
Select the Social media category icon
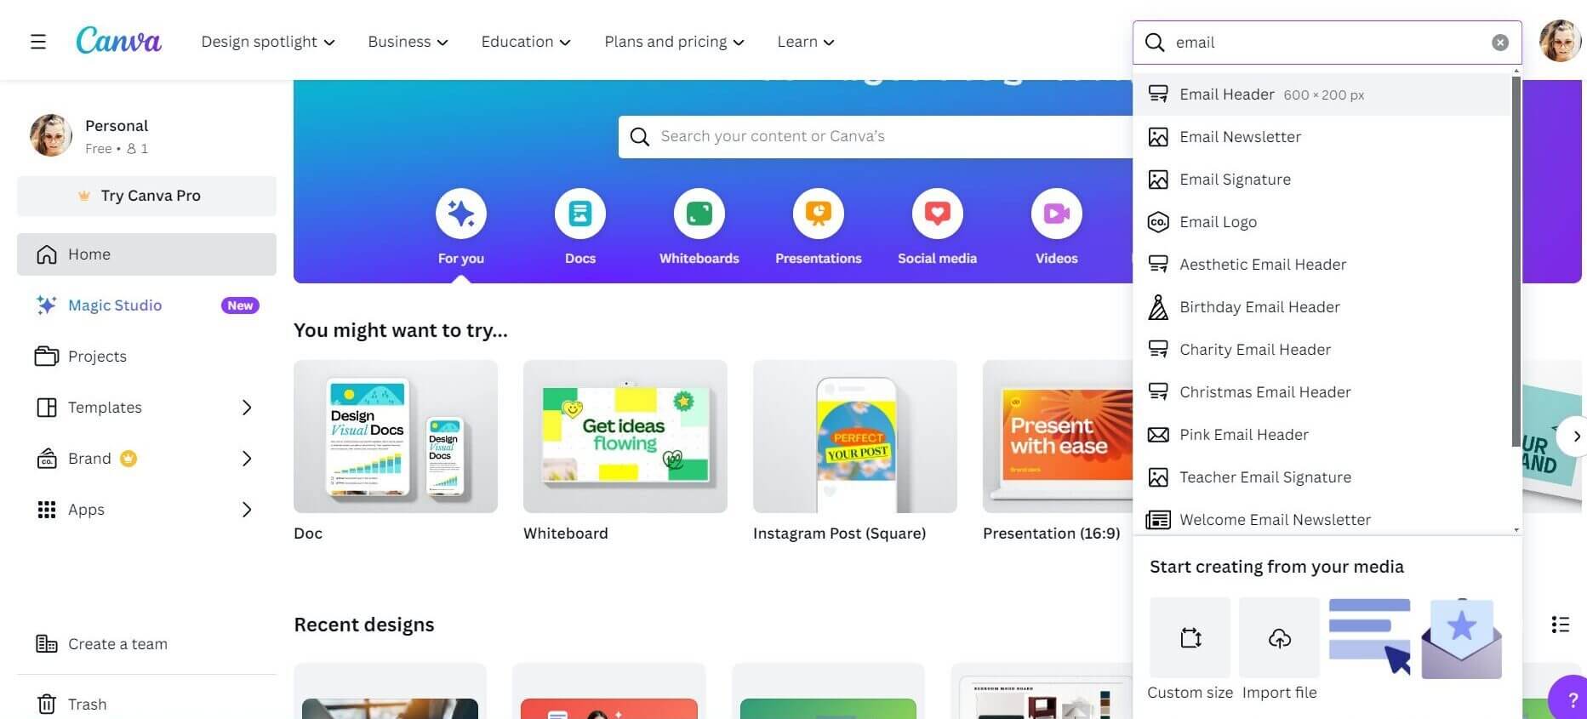pos(938,213)
